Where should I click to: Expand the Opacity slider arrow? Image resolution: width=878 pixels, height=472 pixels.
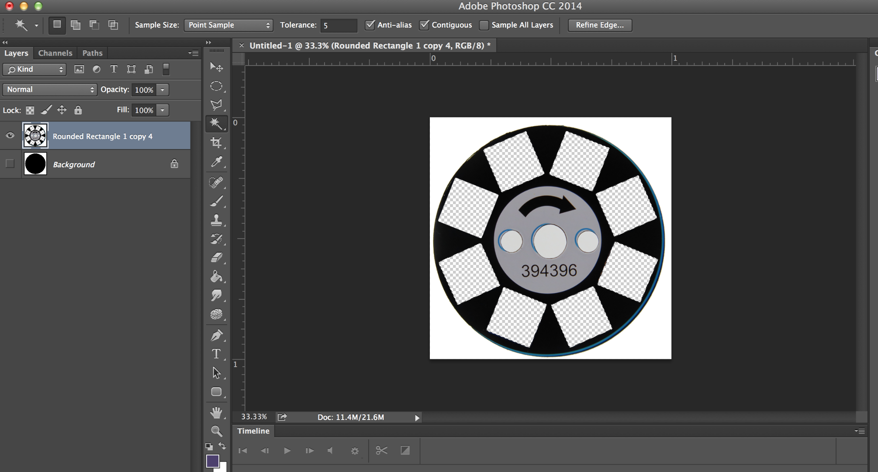tap(162, 90)
